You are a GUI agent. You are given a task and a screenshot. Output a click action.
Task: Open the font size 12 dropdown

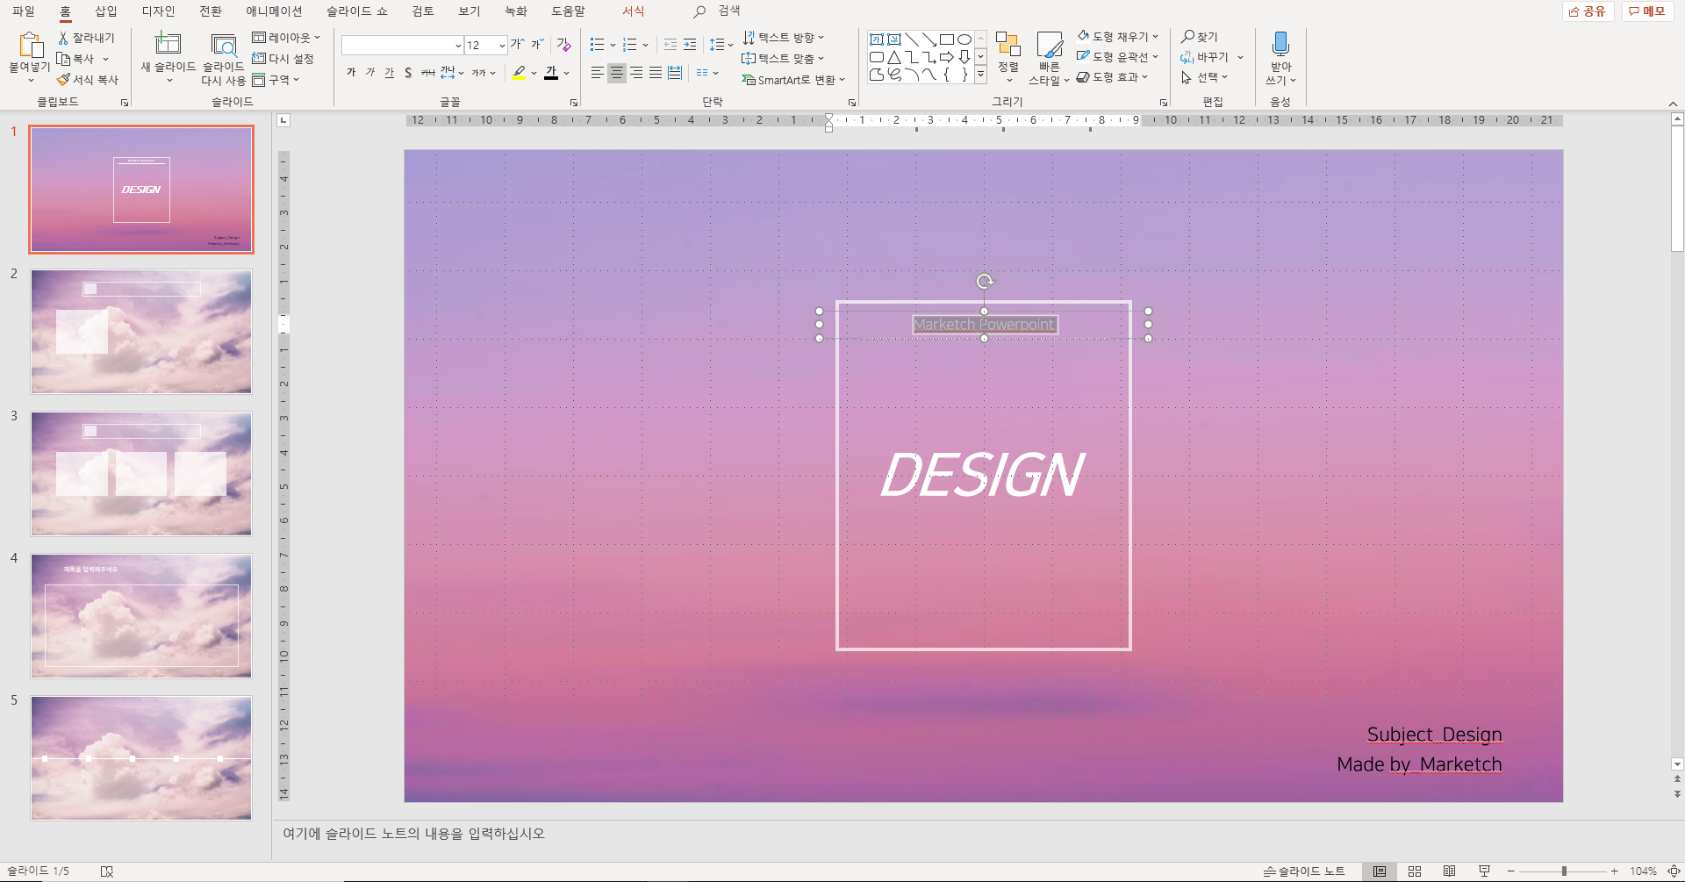502,46
